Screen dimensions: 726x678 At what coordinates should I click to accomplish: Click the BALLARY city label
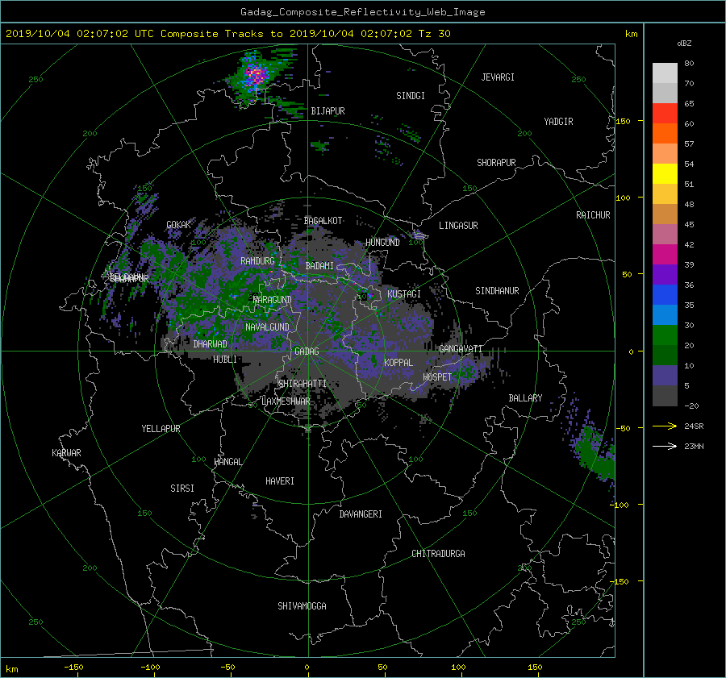[x=525, y=398]
